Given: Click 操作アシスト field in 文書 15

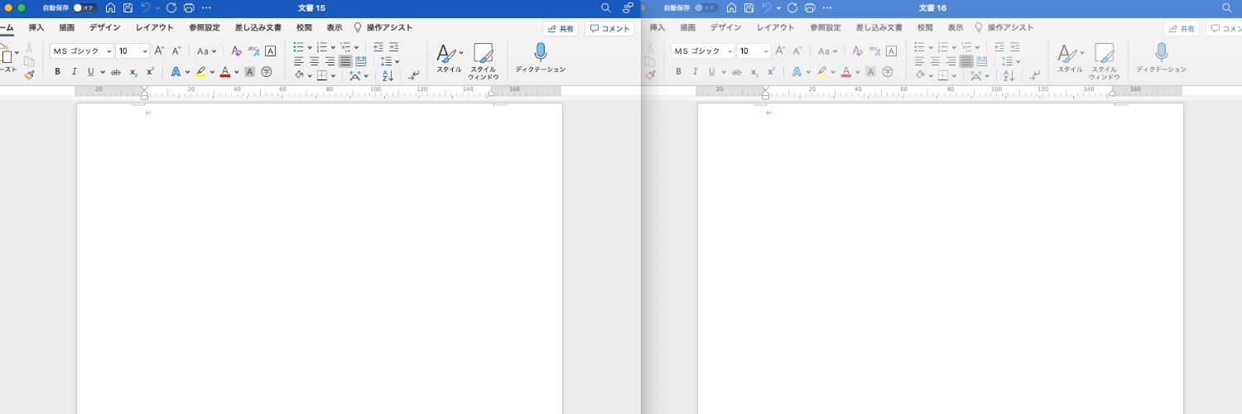Looking at the screenshot, I should [x=383, y=27].
